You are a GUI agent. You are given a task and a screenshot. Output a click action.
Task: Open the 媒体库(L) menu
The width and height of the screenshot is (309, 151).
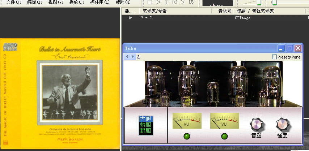[100, 2]
